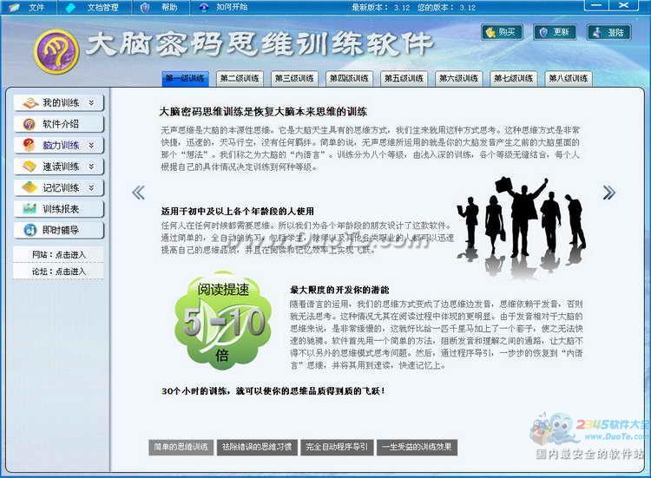The width and height of the screenshot is (651, 478).
Task: Click 网站：点击进入 link
Action: pyautogui.click(x=59, y=255)
